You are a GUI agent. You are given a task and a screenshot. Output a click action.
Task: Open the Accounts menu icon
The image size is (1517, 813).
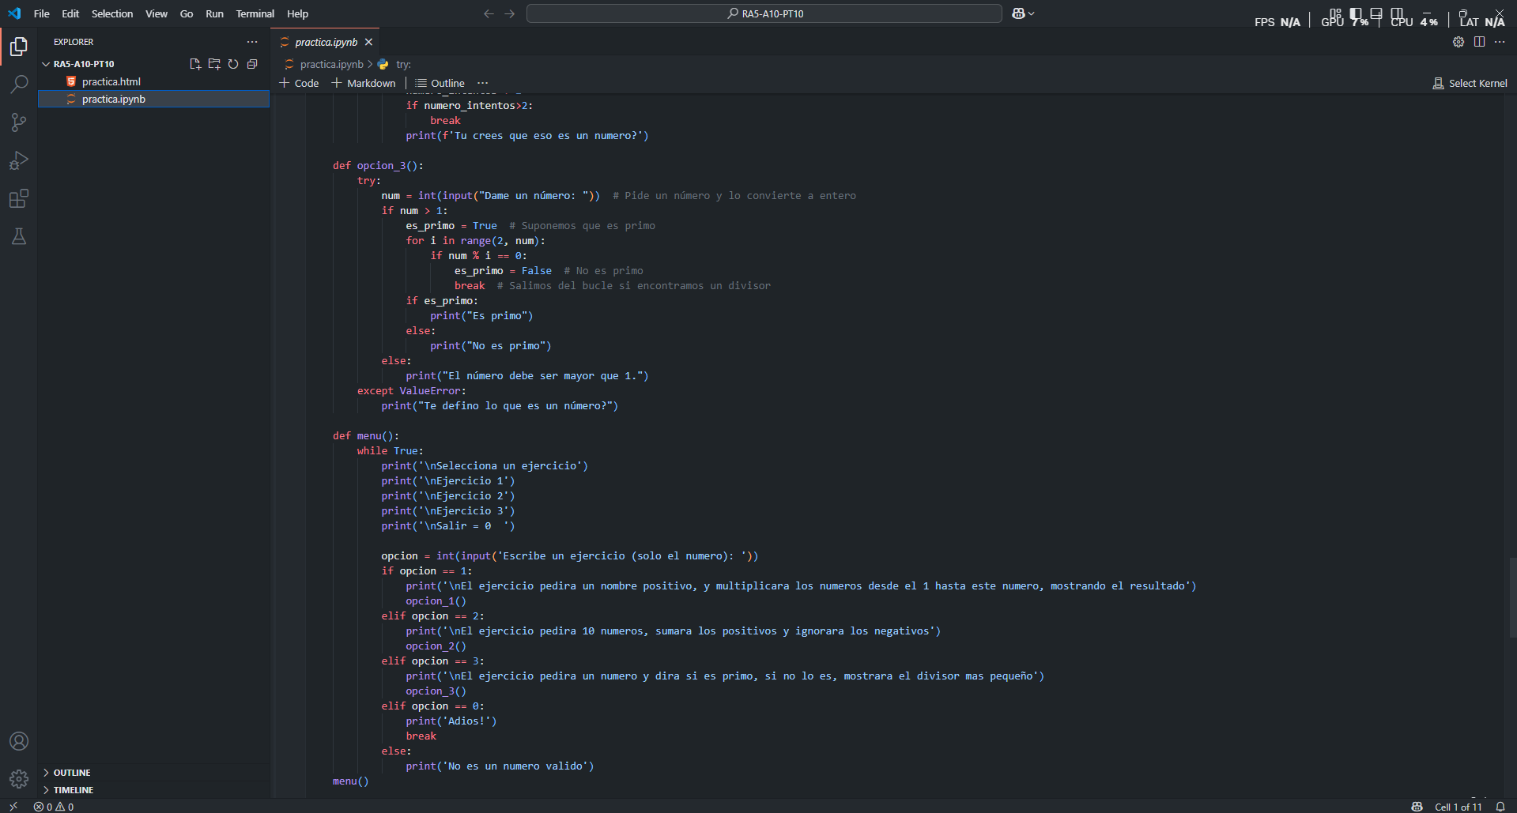point(19,741)
